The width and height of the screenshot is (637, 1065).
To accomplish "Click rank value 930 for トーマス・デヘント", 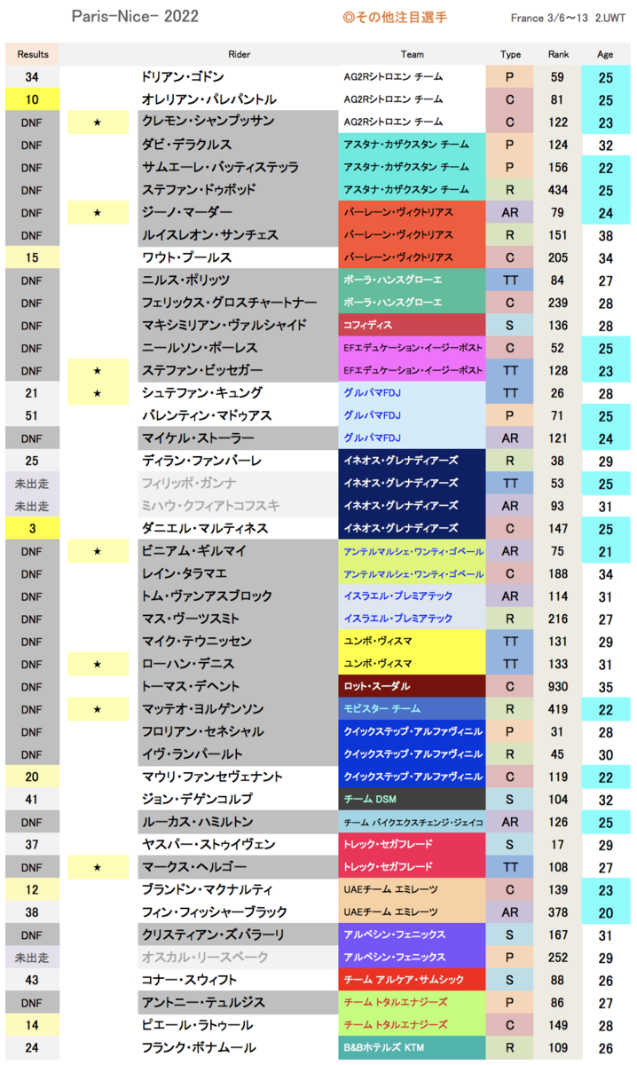I will tap(557, 687).
